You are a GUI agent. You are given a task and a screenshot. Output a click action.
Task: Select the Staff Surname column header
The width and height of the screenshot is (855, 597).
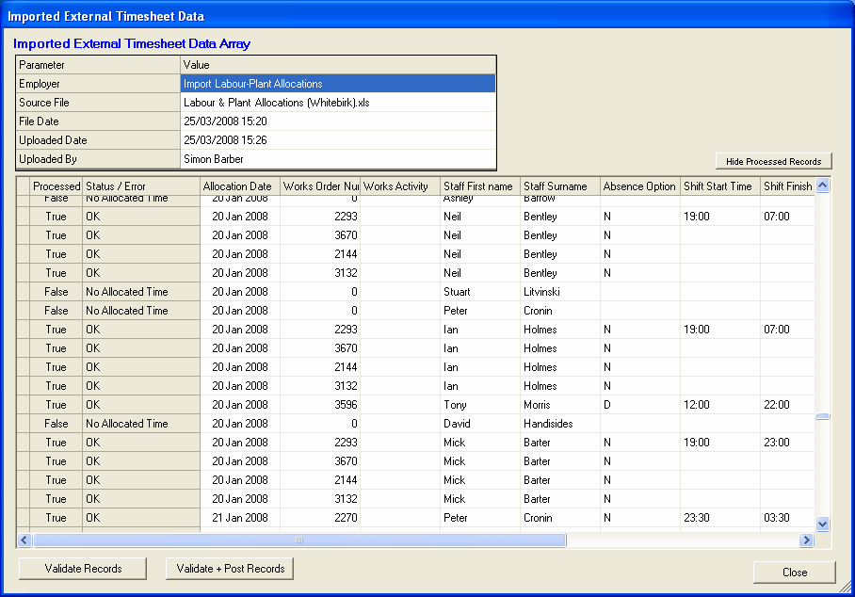click(x=559, y=186)
